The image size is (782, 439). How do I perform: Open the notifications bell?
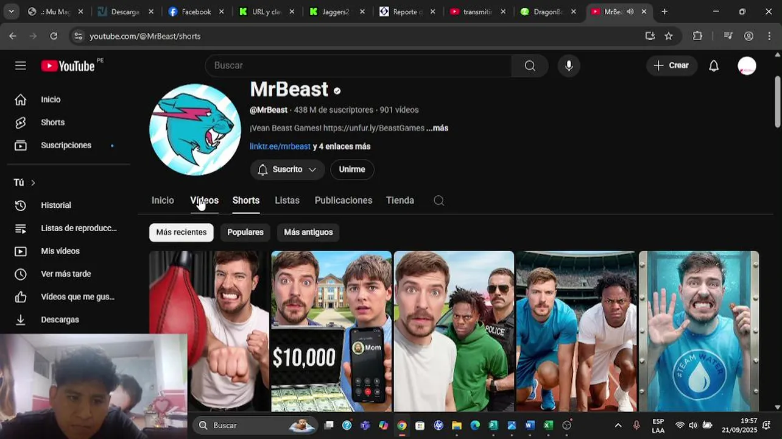pyautogui.click(x=714, y=65)
